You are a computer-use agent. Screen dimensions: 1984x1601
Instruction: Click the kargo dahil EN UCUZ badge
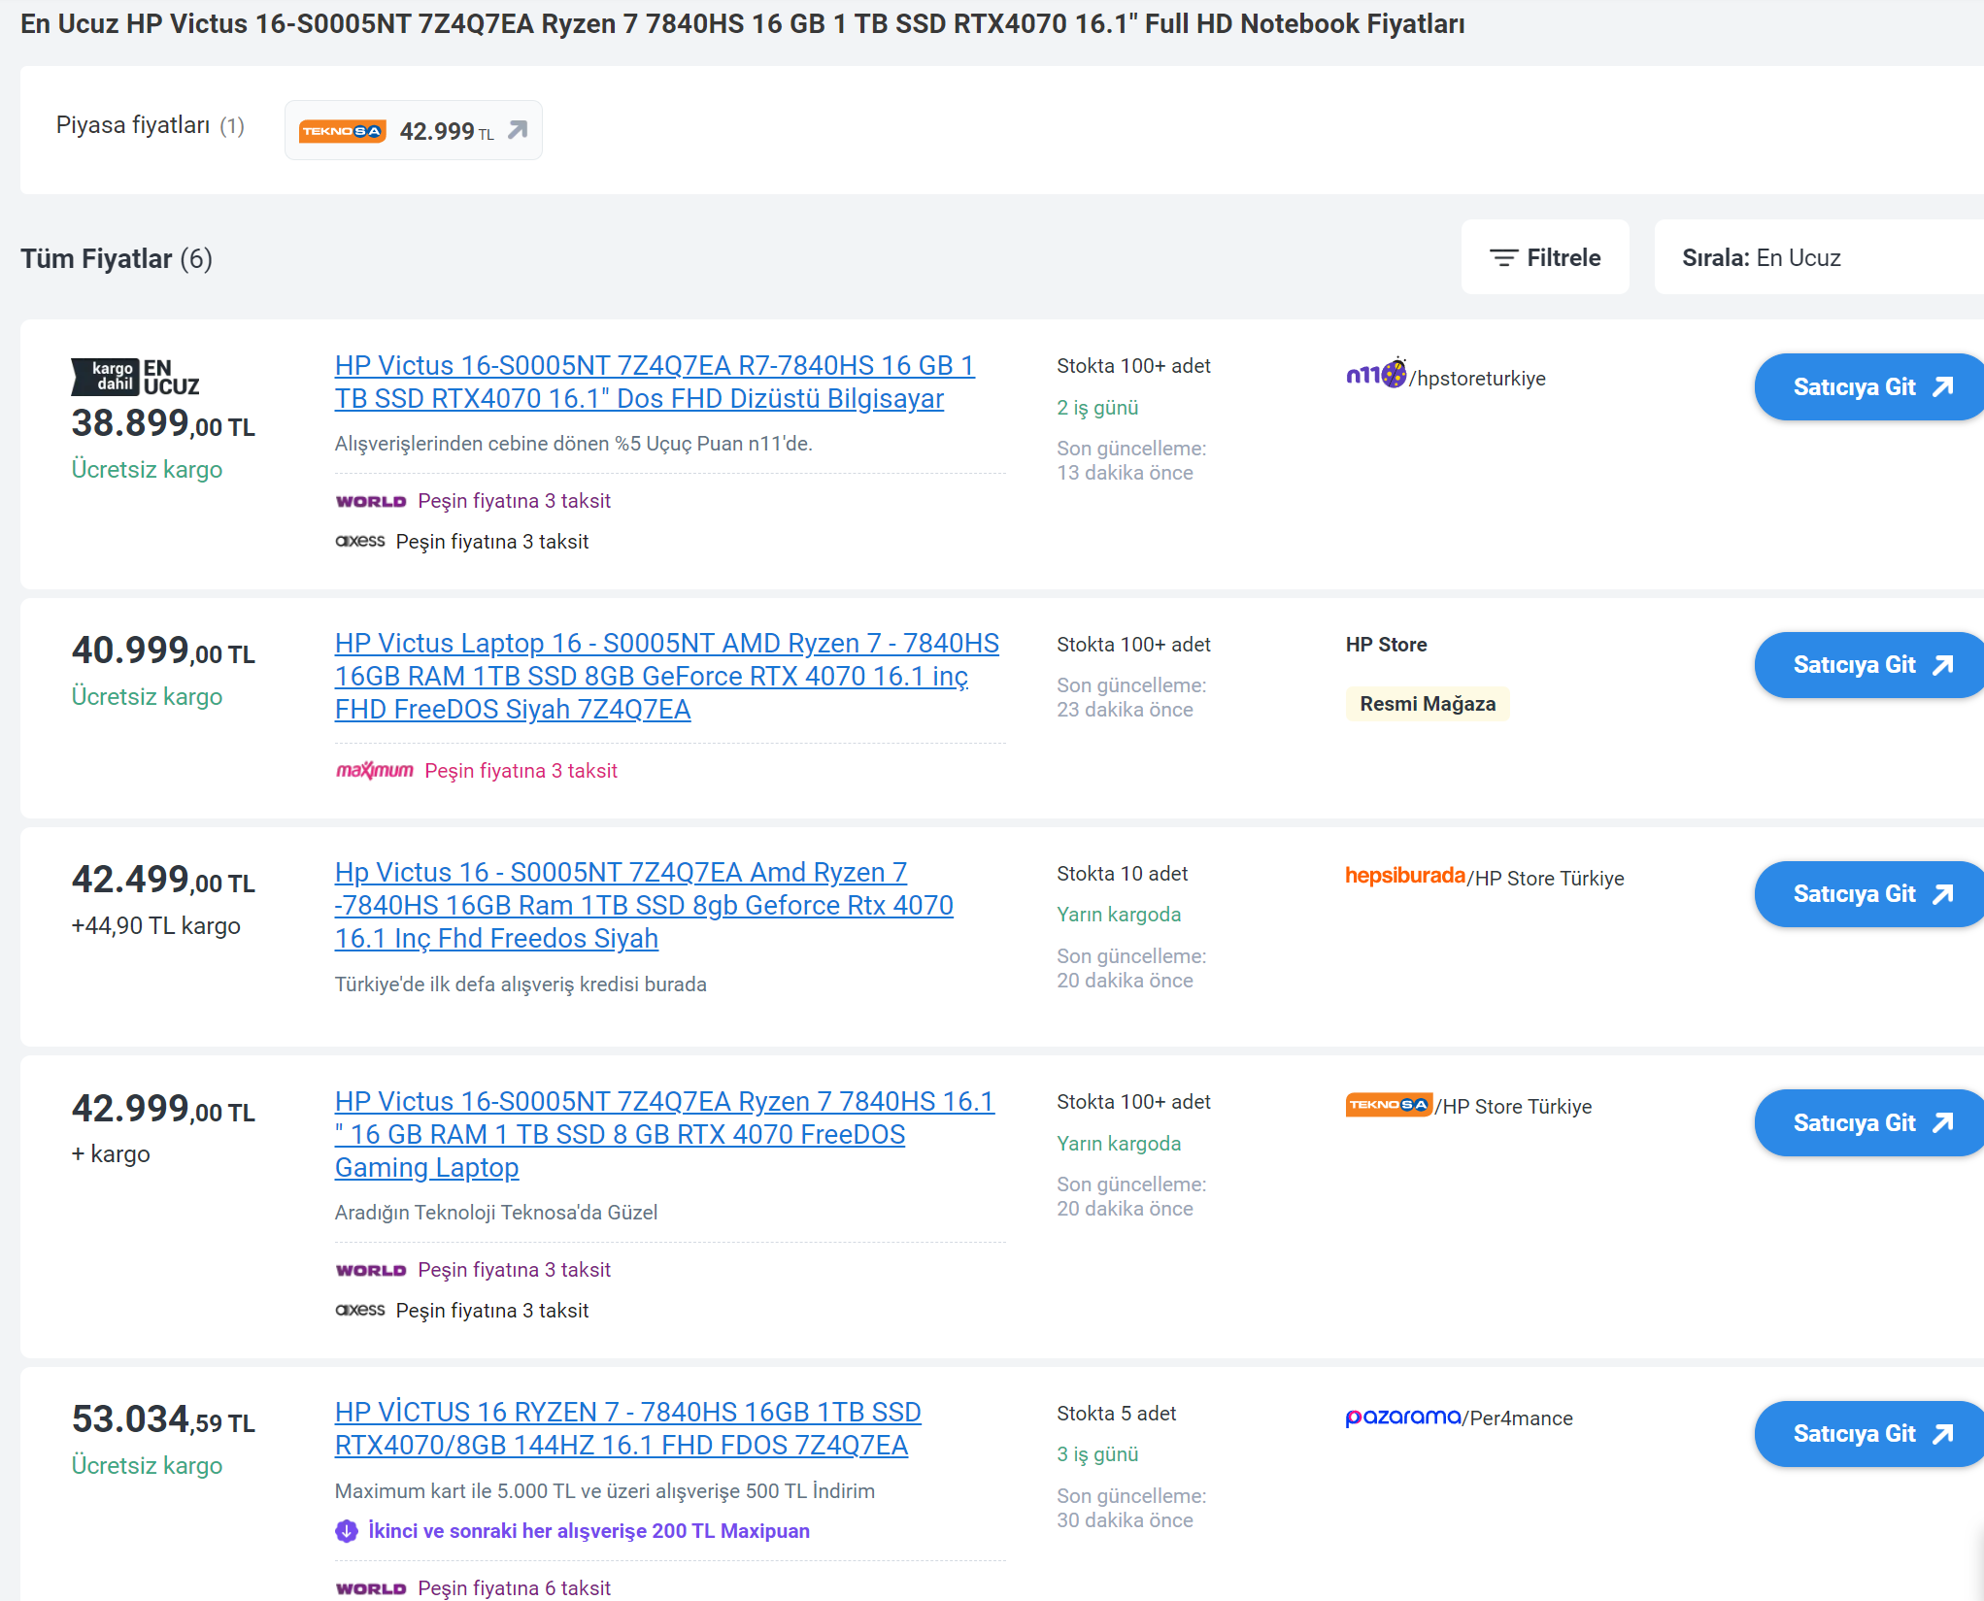coord(135,377)
